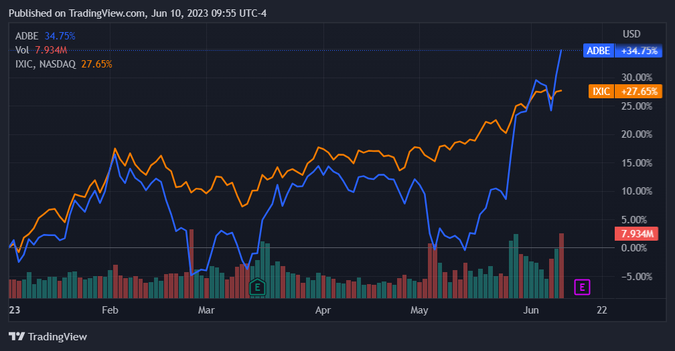Click the red 7.934M volume label
The image size is (675, 351).
tap(637, 234)
